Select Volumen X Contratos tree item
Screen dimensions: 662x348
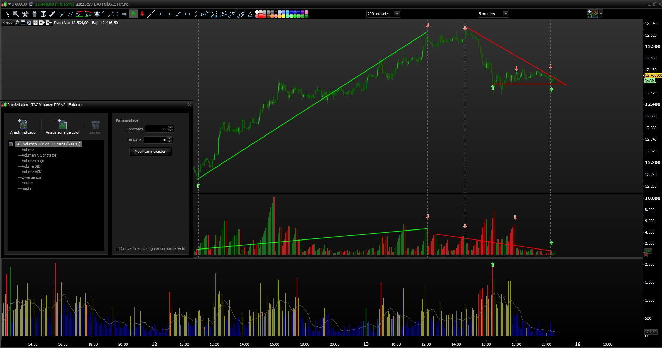click(39, 155)
